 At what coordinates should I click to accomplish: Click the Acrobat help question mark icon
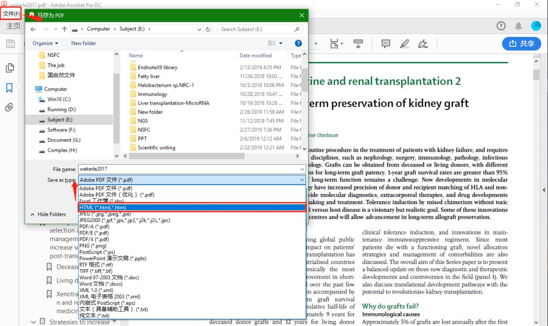pyautogui.click(x=501, y=26)
